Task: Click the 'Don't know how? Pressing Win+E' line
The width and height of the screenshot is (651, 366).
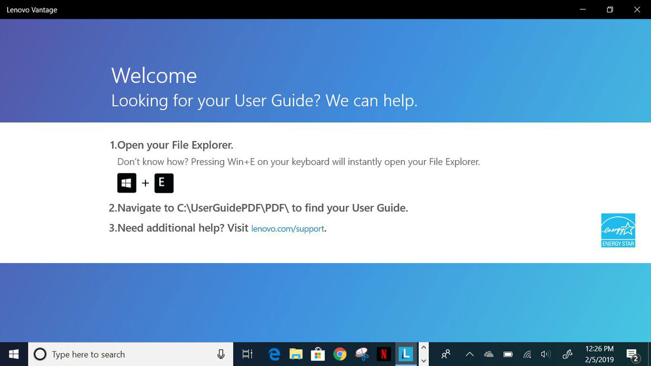Action: [298, 162]
